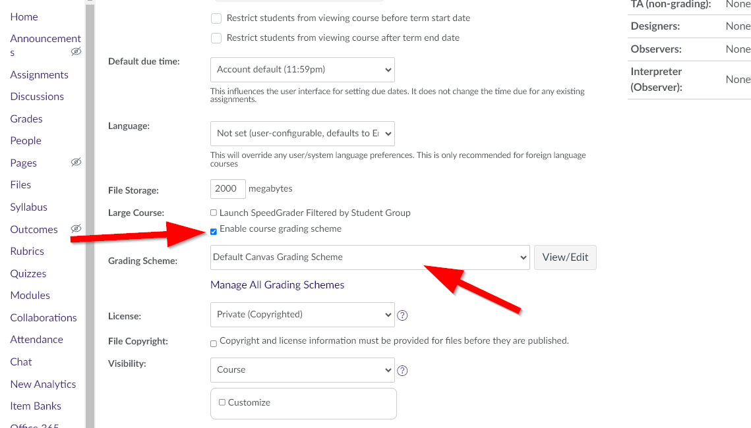Go to Grades in the course menu
The width and height of the screenshot is (751, 428).
point(26,119)
